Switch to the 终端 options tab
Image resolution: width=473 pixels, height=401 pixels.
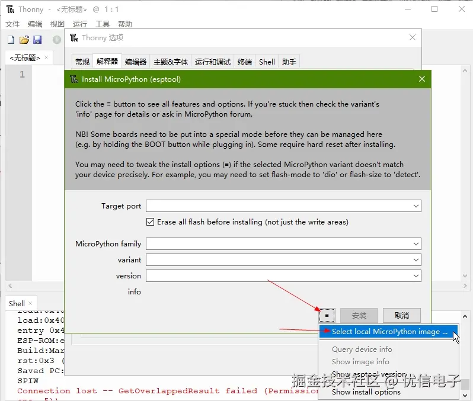[244, 62]
